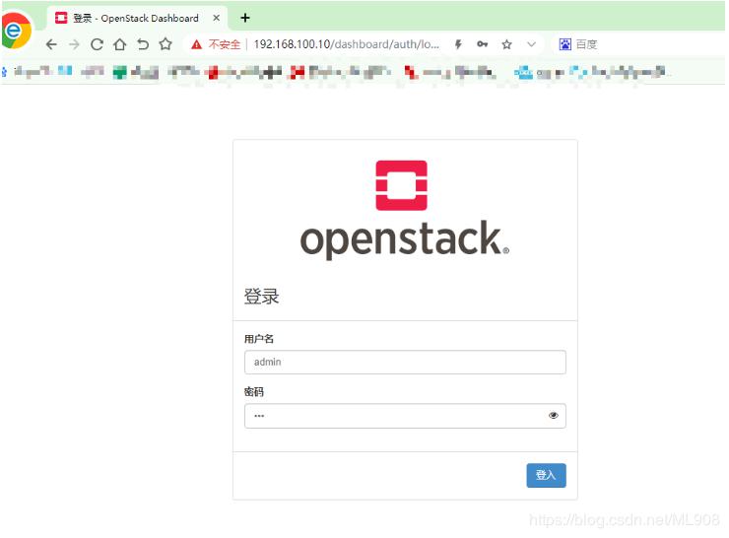Expand the address bar dropdown chevron

pos(531,44)
